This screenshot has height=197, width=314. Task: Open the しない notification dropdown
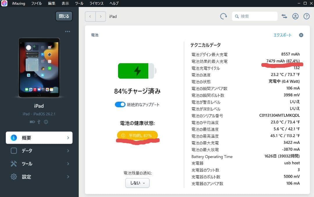(137, 183)
